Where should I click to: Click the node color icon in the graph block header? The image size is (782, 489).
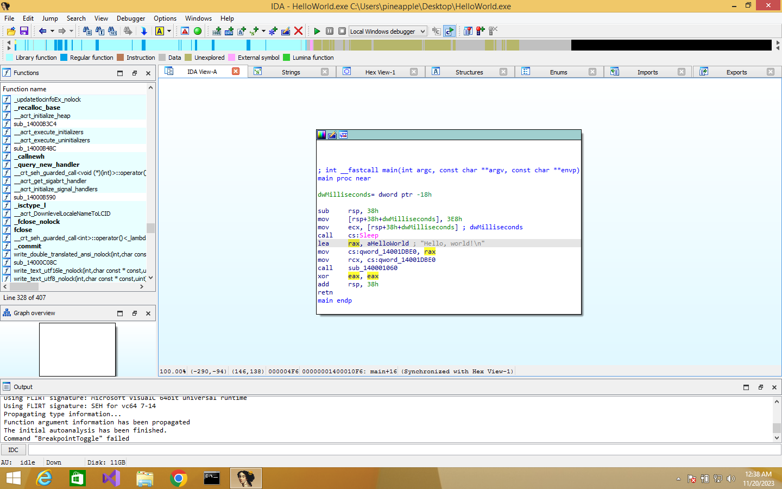pyautogui.click(x=321, y=135)
